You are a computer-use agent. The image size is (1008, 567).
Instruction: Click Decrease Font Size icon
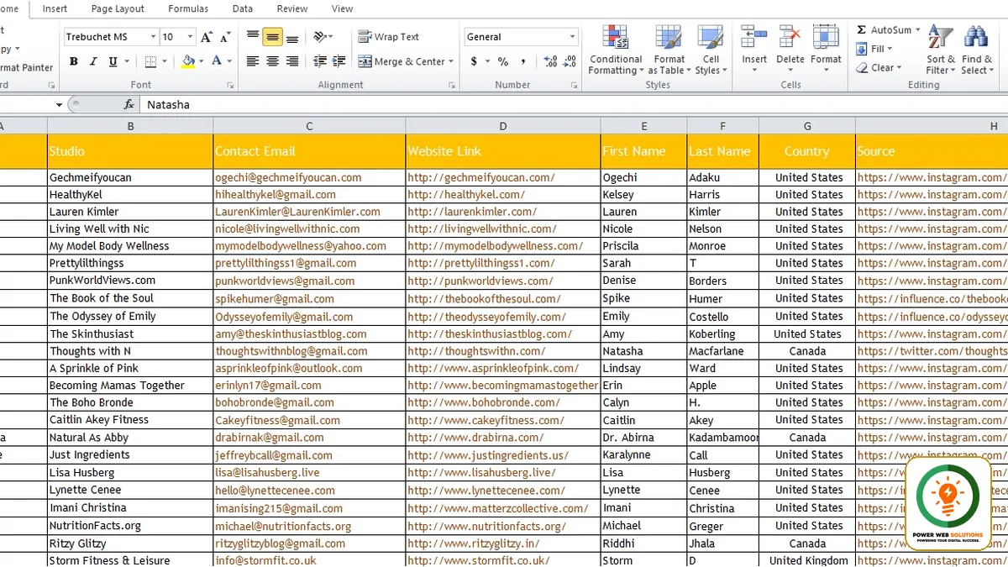coord(225,37)
